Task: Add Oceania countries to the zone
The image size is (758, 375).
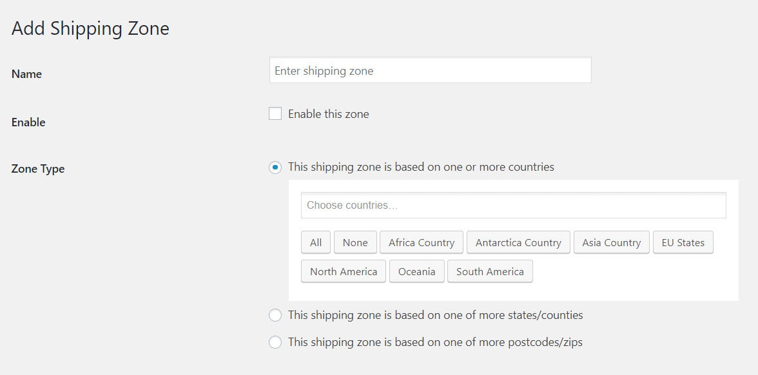Action: [x=416, y=271]
